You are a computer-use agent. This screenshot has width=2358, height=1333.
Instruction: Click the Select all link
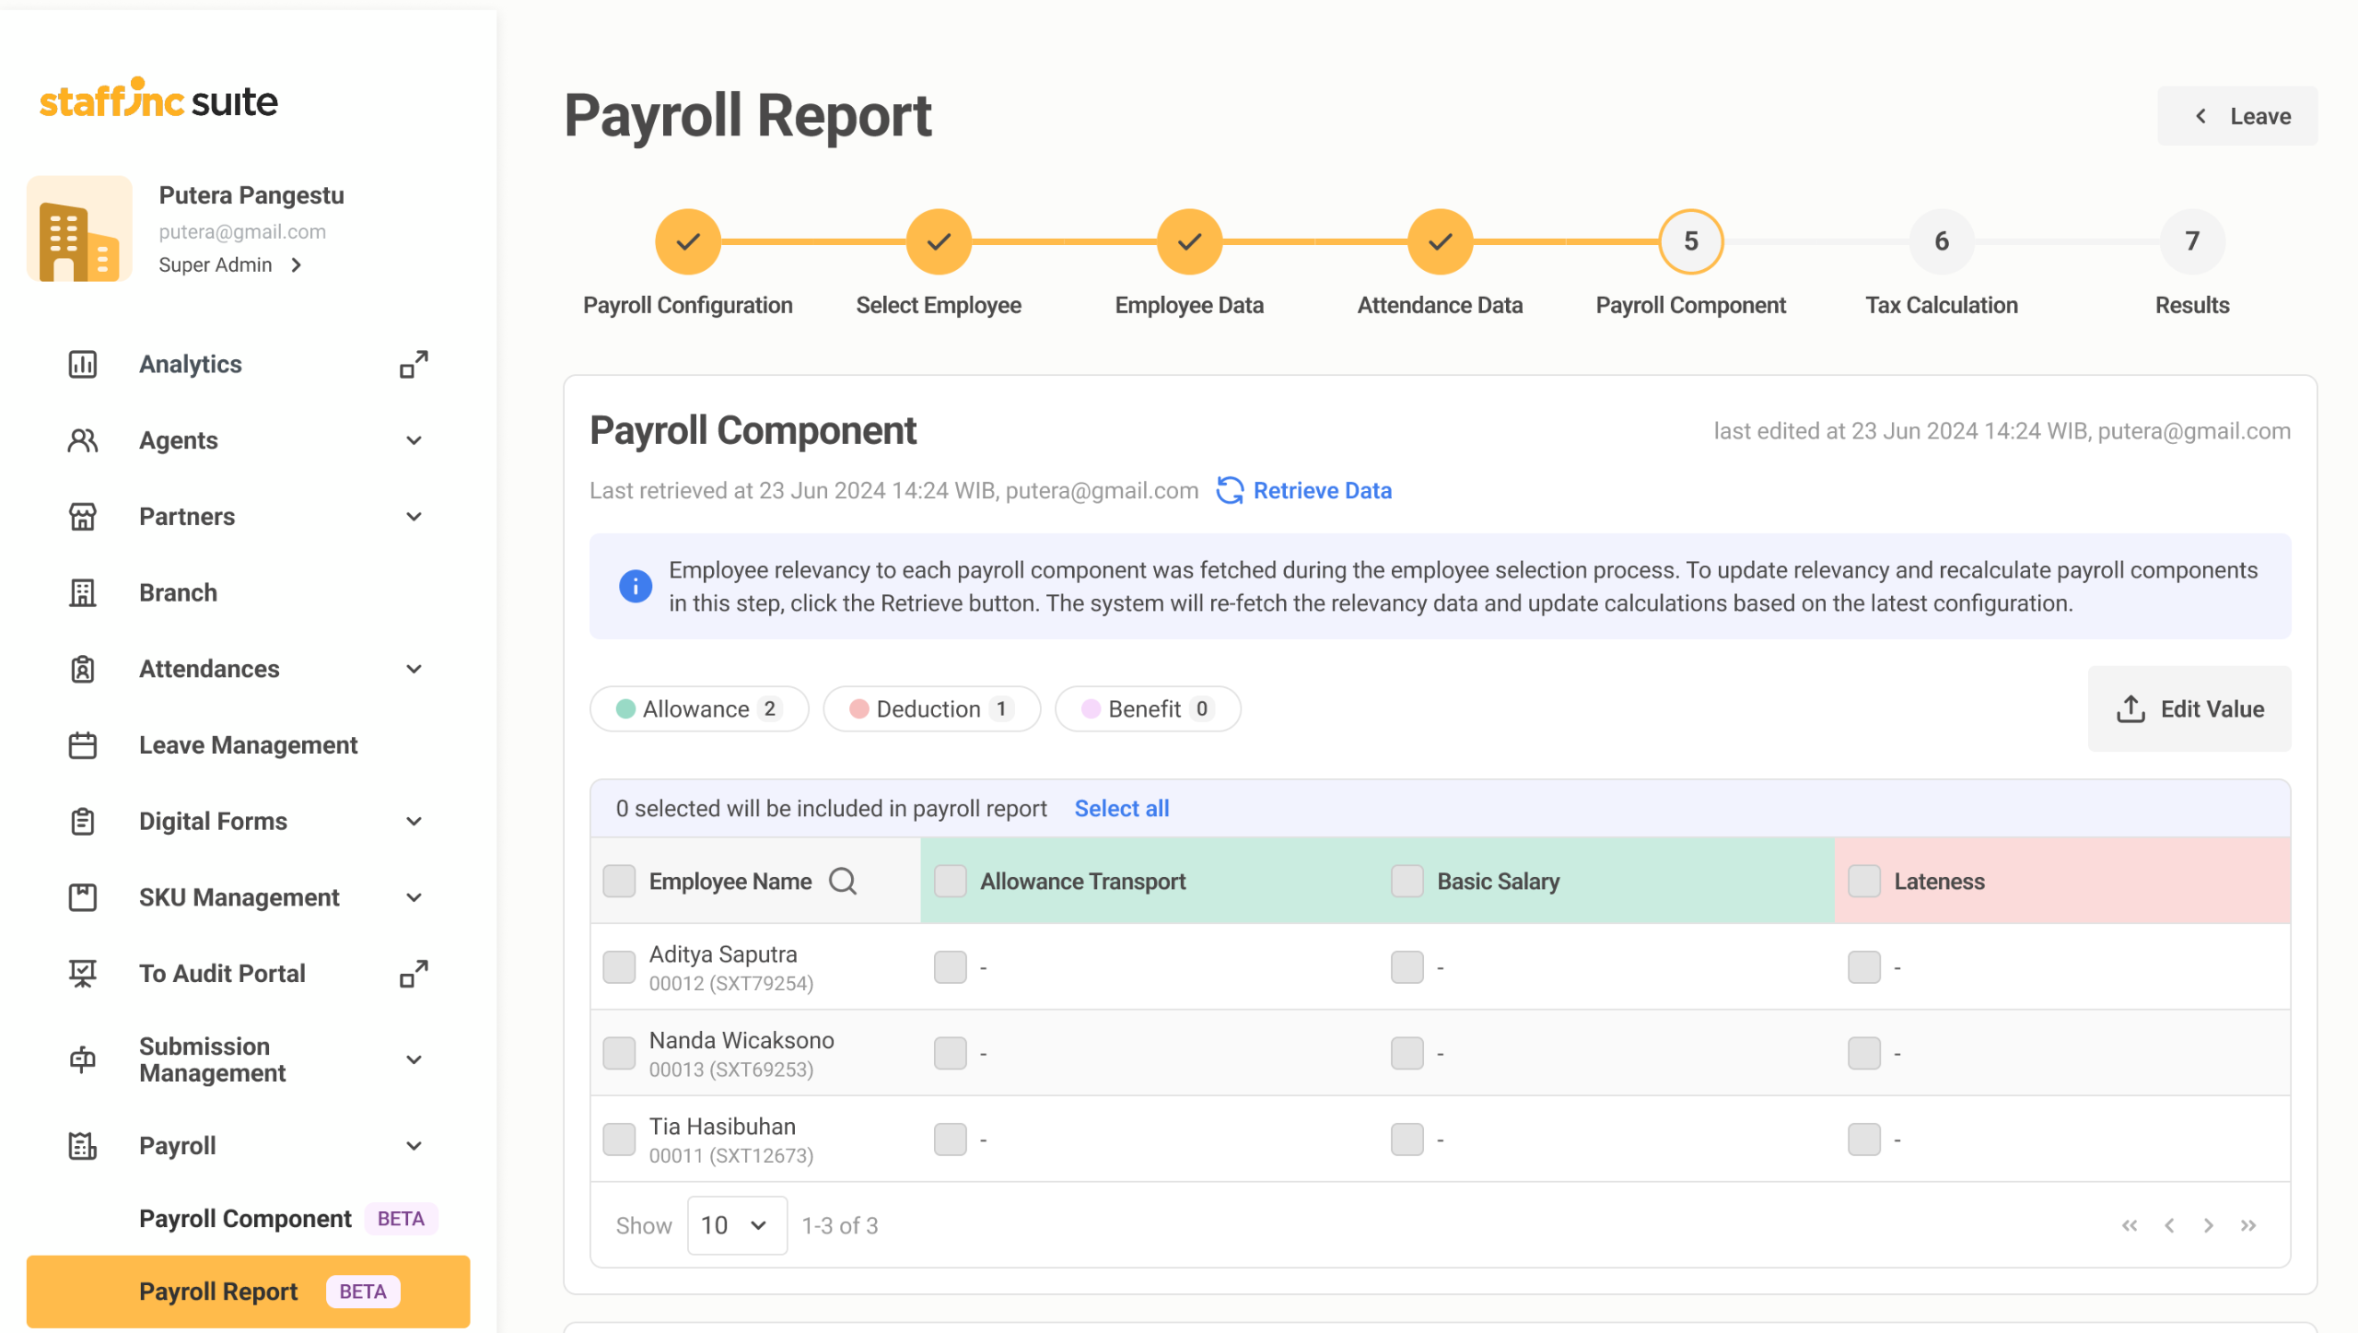[1121, 809]
